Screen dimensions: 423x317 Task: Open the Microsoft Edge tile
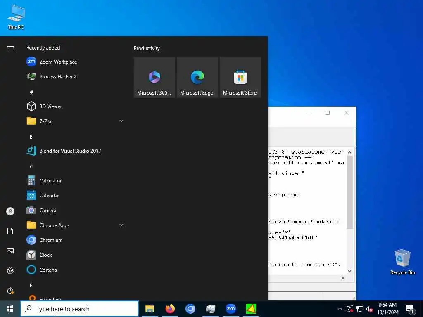click(197, 77)
